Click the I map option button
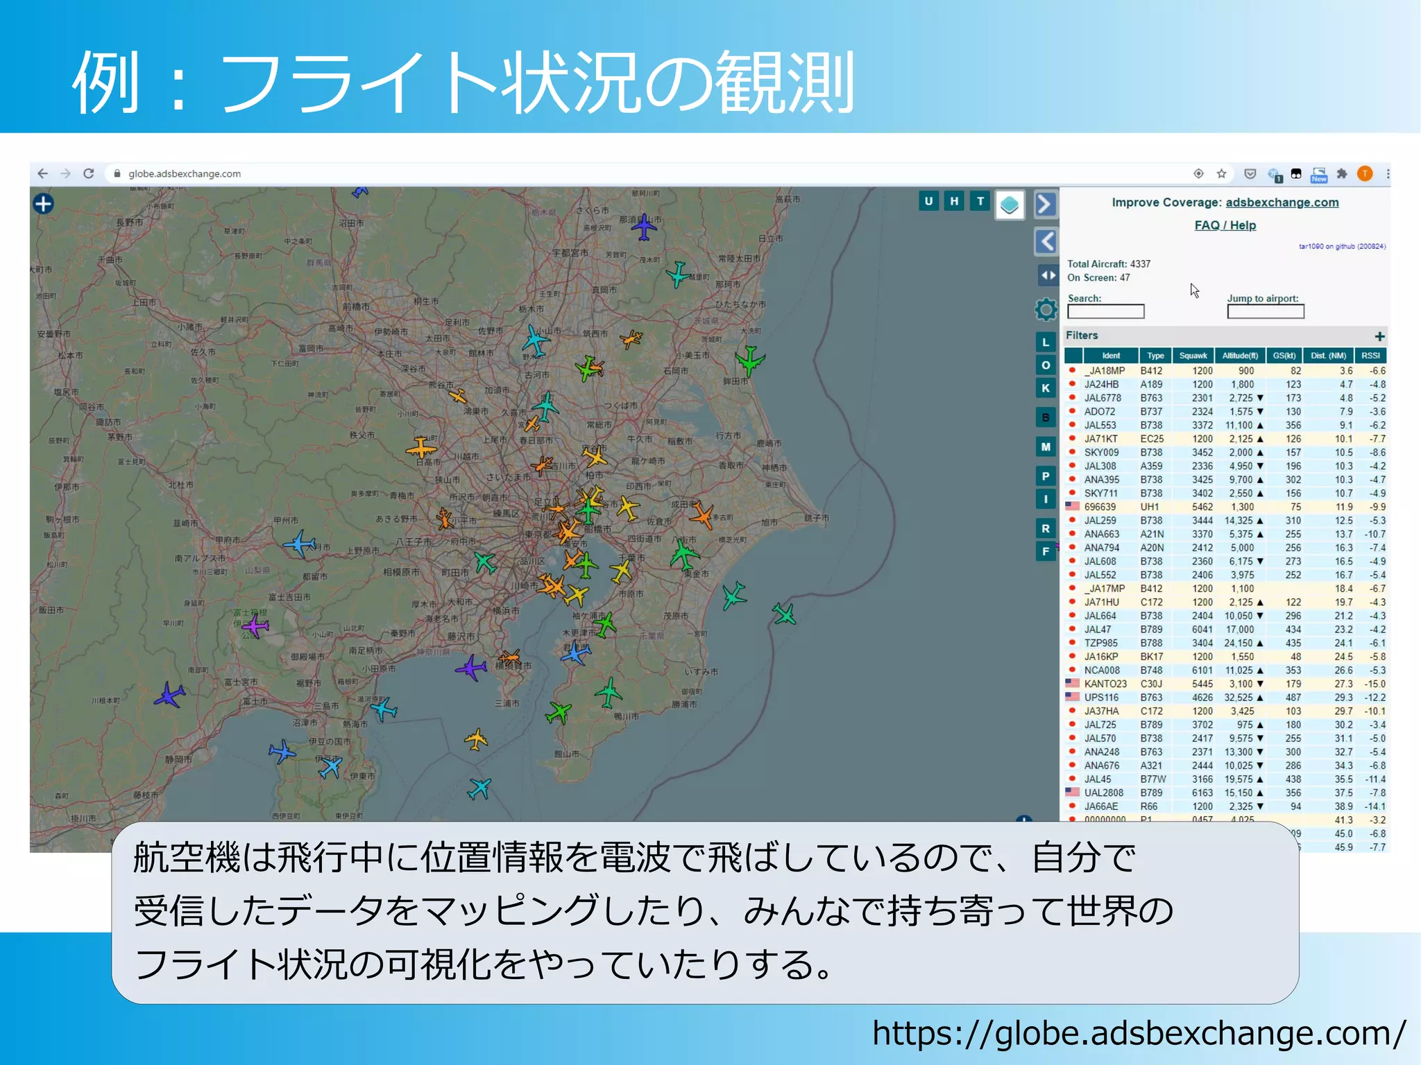The height and width of the screenshot is (1065, 1421). click(x=1046, y=499)
